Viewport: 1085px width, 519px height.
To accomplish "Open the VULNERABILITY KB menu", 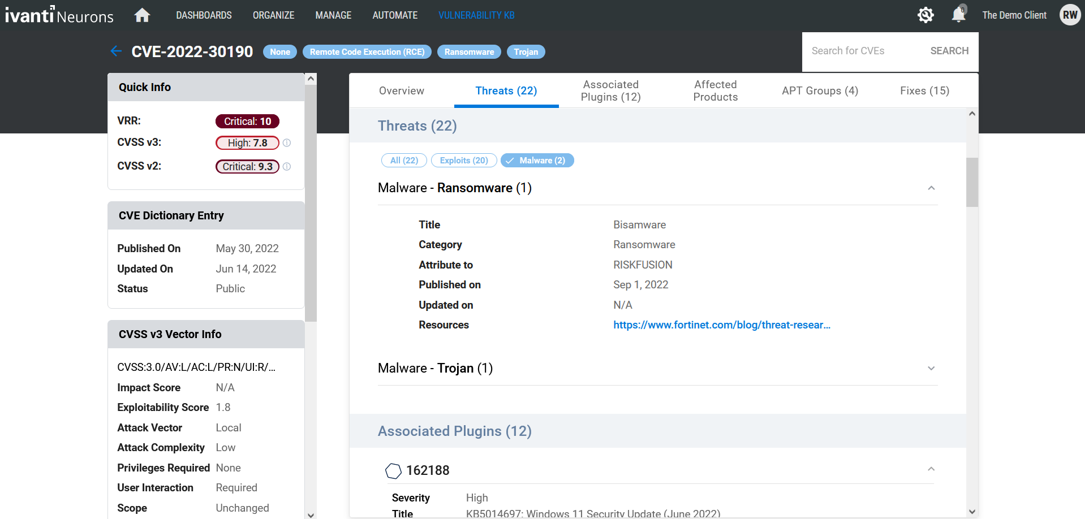I will coord(476,15).
